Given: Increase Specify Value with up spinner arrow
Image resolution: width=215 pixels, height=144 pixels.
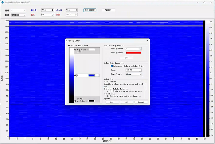Looking at the screenshot, I should coord(140,48).
